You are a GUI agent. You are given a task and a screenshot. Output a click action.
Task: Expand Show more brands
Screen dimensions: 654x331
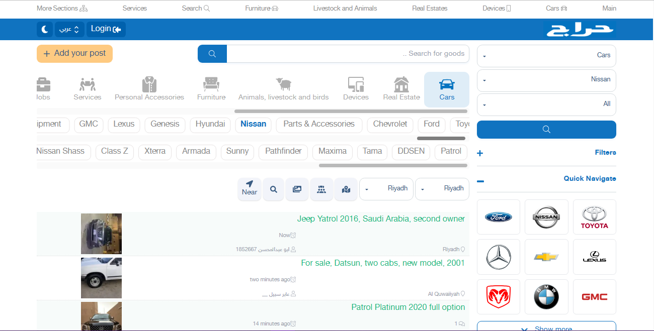pos(546,326)
